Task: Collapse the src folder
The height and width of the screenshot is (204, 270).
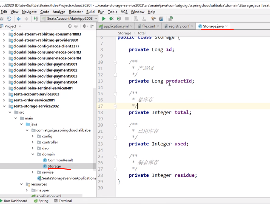Action: [x=10, y=112]
